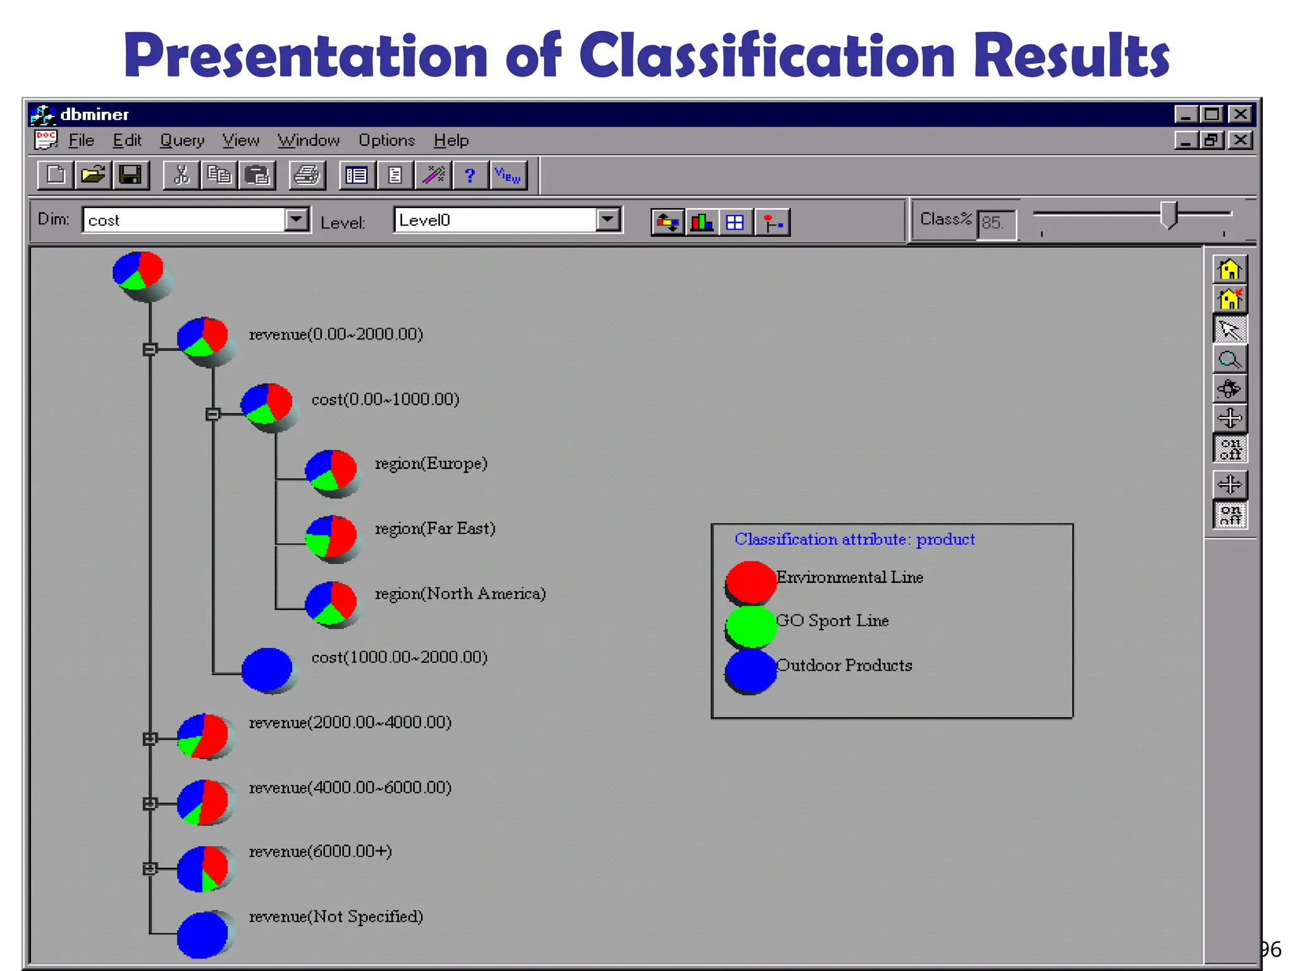The image size is (1295, 971).
Task: Click the blue View toolbar button
Action: coord(508,175)
